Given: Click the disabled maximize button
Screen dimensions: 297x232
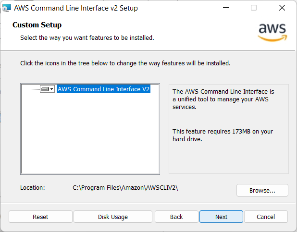Looking at the screenshot, I should point(254,8).
